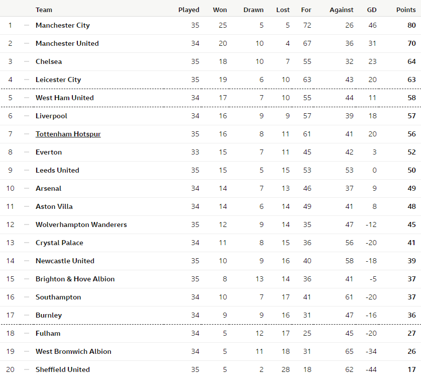Click the Chelsea team name
Viewport: 421px width, 377px height.
click(49, 61)
